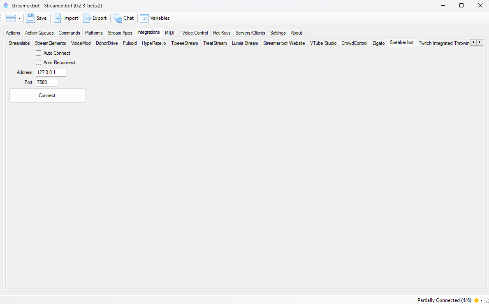Screen dimensions: 489x304
Task: Click the Streamer.bot logo in title bar
Action: tap(6, 5)
